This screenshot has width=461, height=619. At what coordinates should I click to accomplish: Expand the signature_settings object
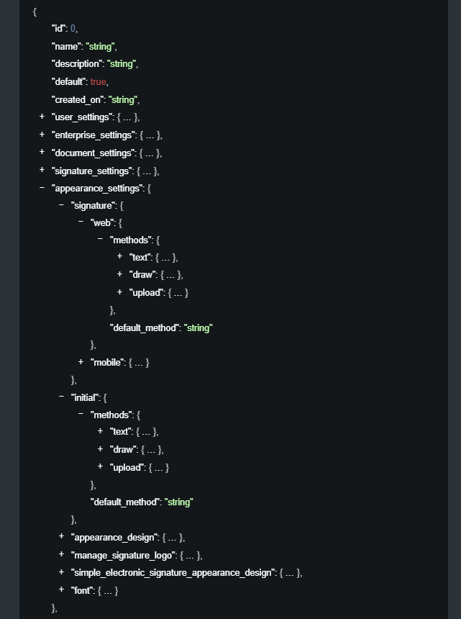(42, 171)
